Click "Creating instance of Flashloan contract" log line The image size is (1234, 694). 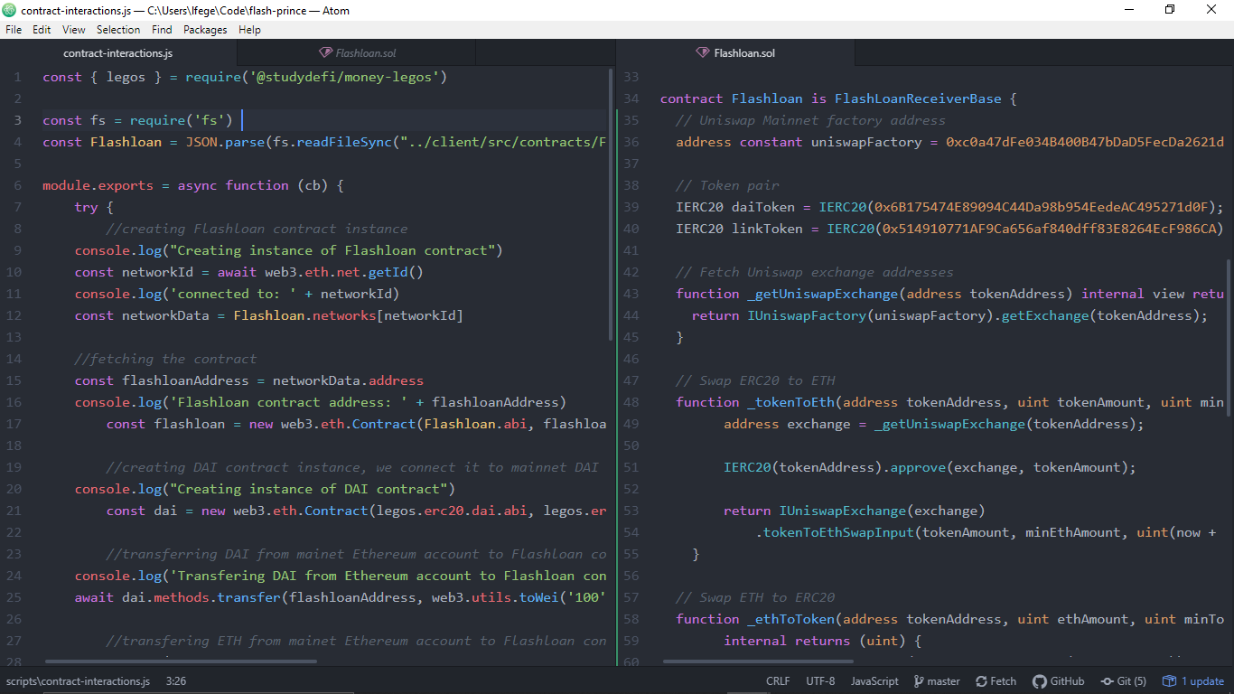pyautogui.click(x=289, y=250)
